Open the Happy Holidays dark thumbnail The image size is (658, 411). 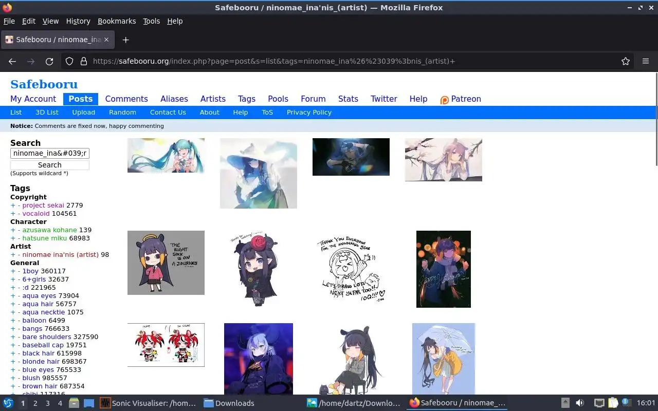(444, 269)
